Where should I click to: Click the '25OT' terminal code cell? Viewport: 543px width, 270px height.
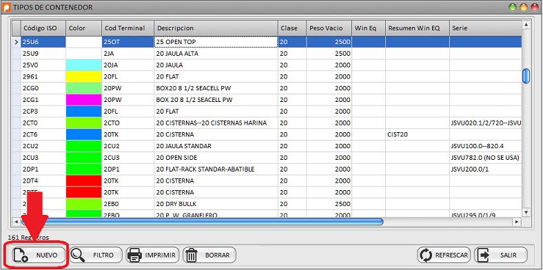[x=127, y=42]
